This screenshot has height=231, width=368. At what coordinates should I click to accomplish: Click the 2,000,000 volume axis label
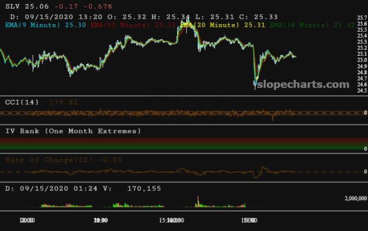pyautogui.click(x=356, y=198)
